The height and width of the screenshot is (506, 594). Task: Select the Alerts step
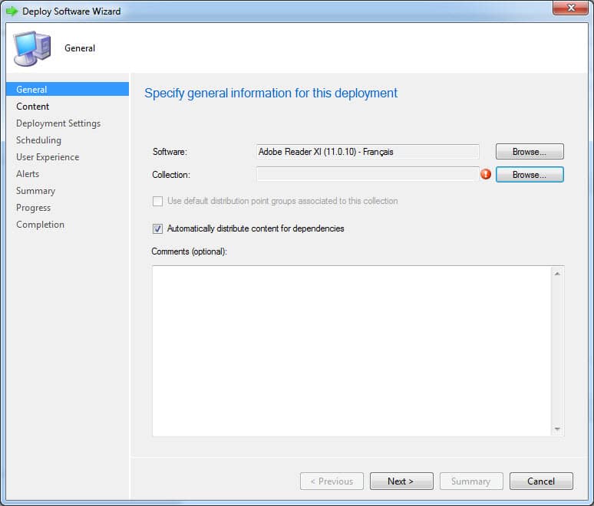click(x=28, y=174)
